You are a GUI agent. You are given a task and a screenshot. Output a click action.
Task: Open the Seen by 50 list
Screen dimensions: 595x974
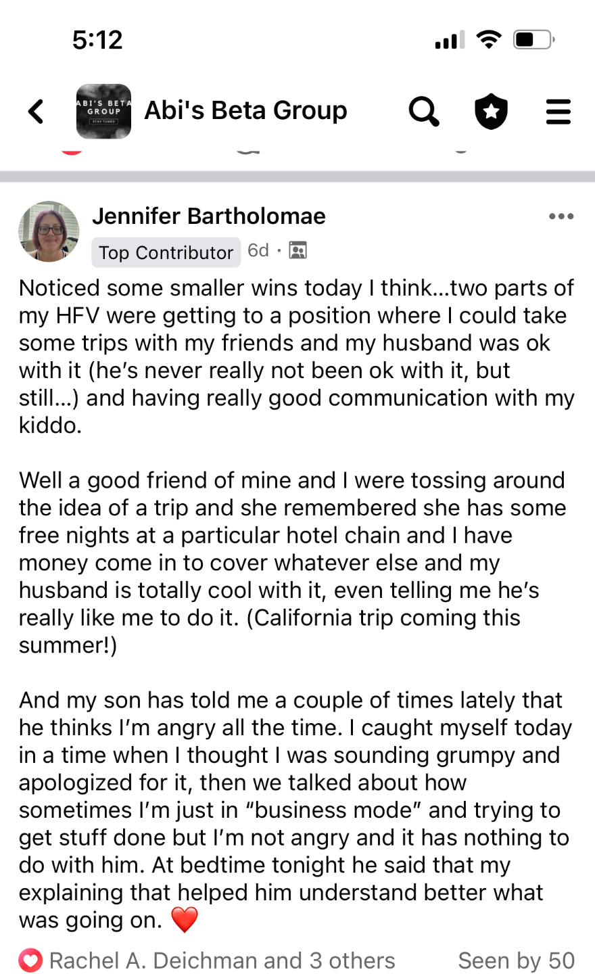pos(516,960)
